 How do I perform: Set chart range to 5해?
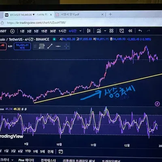point(43,151)
